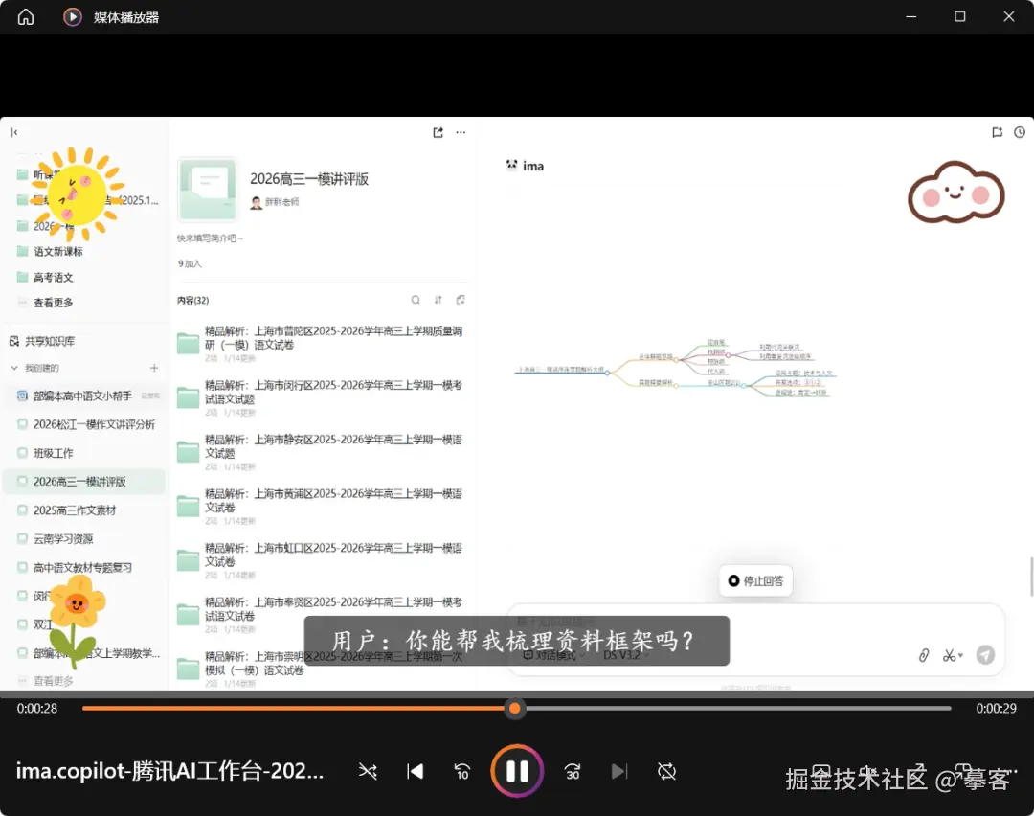Image resolution: width=1034 pixels, height=816 pixels.
Task: Click the 9 加入 member count
Action: click(x=190, y=264)
